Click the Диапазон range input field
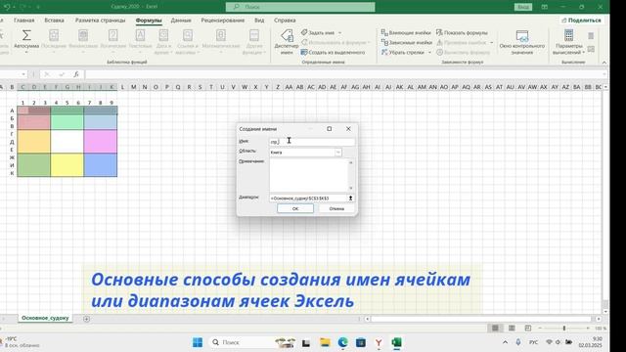 pos(308,198)
